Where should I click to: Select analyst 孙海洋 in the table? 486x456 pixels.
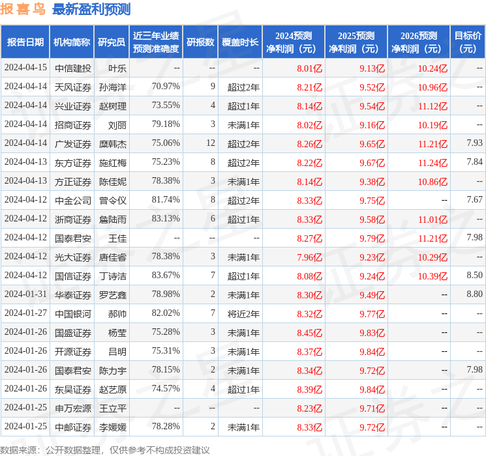click(112, 87)
